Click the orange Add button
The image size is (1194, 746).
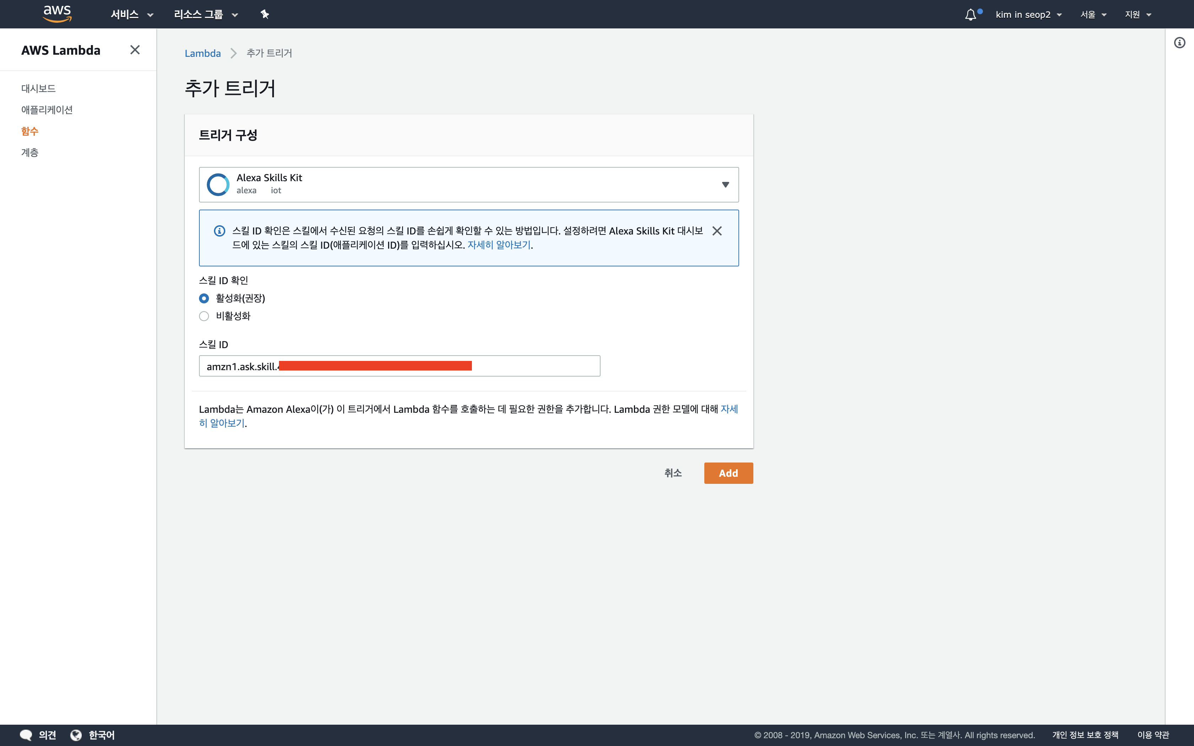pos(728,473)
